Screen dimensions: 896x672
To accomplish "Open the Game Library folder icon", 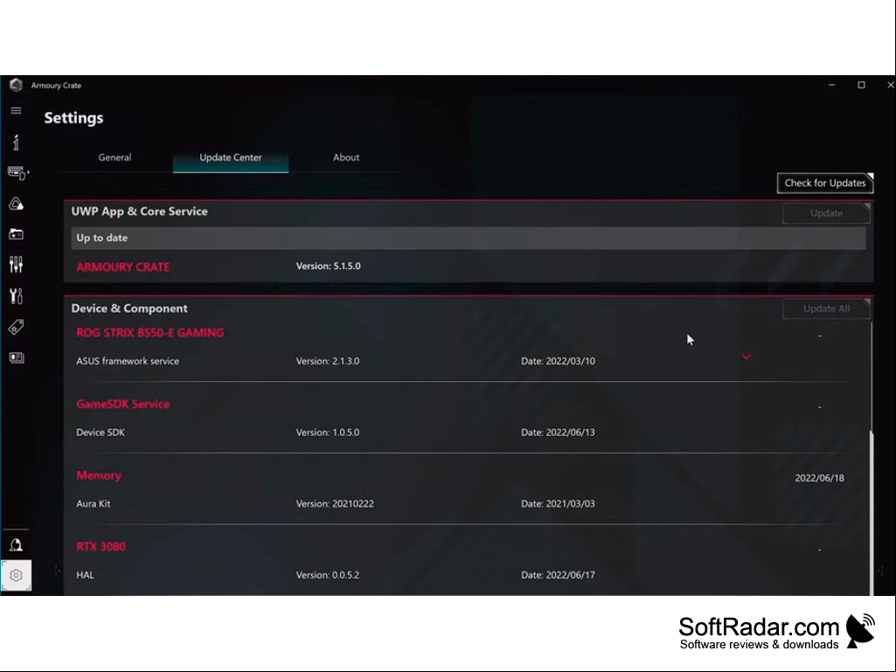I will (16, 233).
